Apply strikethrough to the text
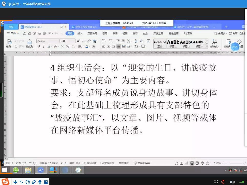Image resolution: width=247 pixels, height=185 pixels. pos(56,46)
